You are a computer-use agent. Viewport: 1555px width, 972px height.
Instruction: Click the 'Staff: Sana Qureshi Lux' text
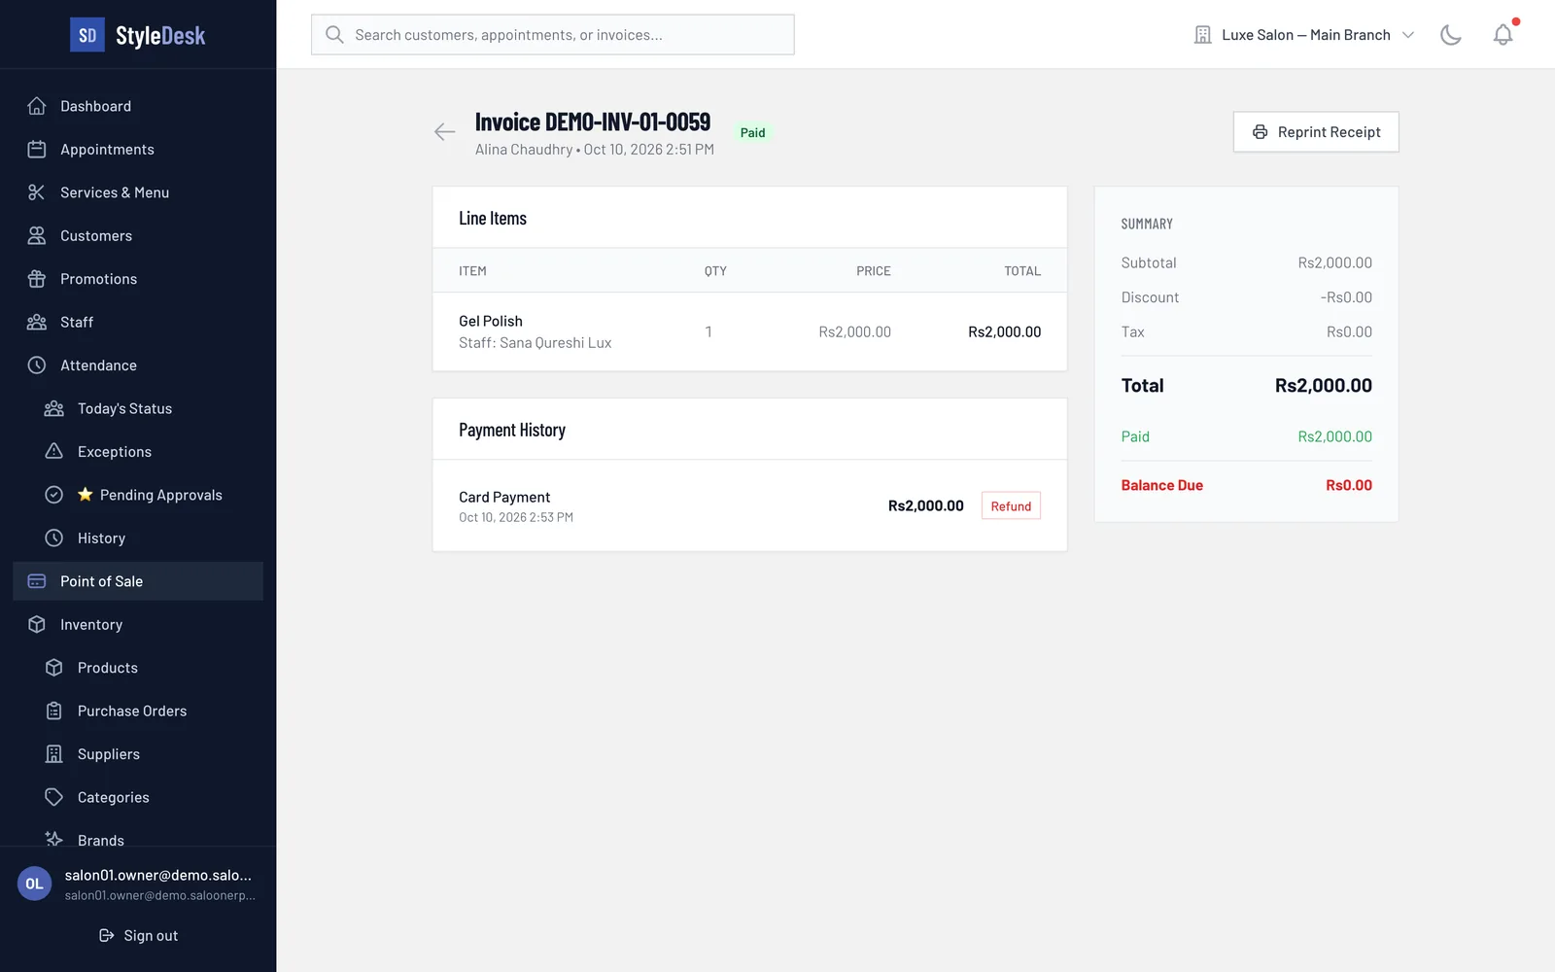click(536, 343)
